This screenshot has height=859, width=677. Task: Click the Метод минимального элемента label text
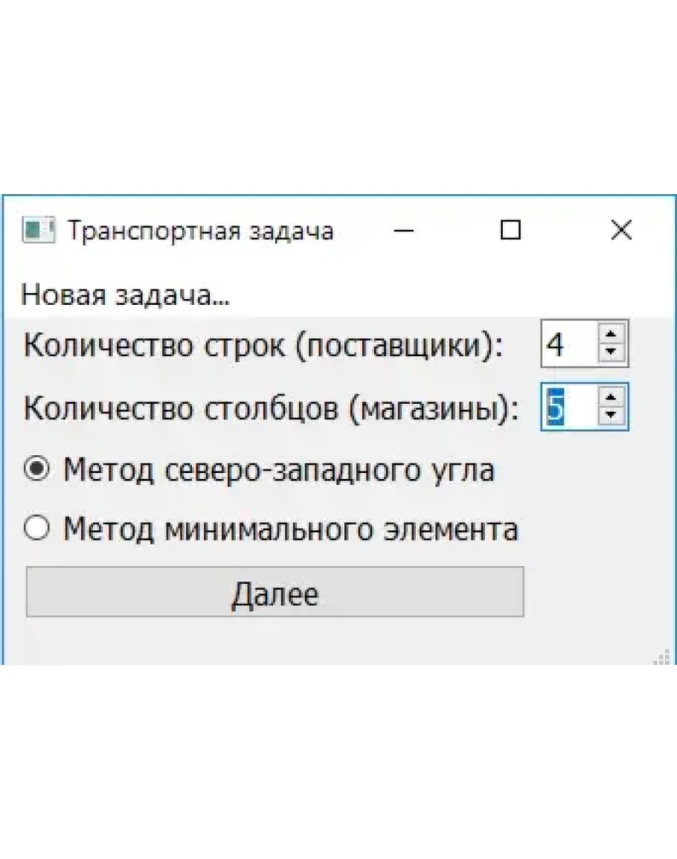[x=290, y=530]
